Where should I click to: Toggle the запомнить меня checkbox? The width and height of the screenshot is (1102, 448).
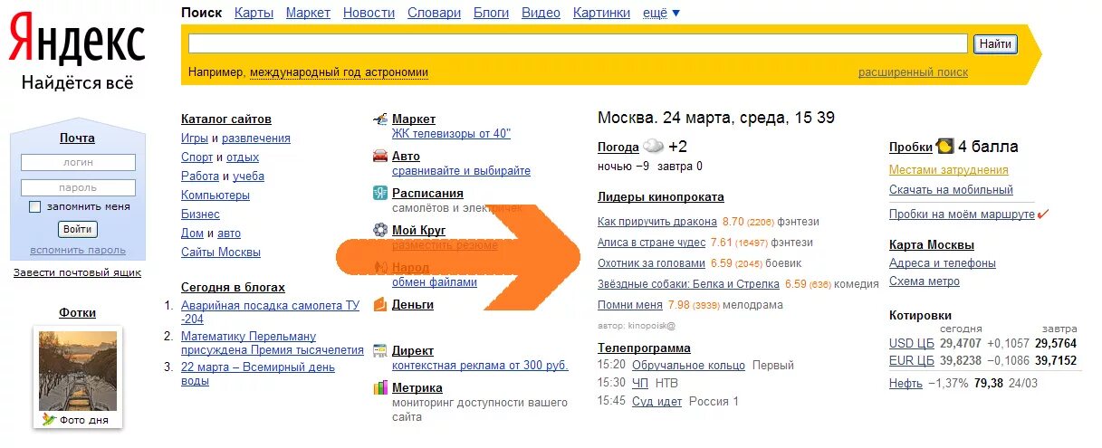click(35, 206)
